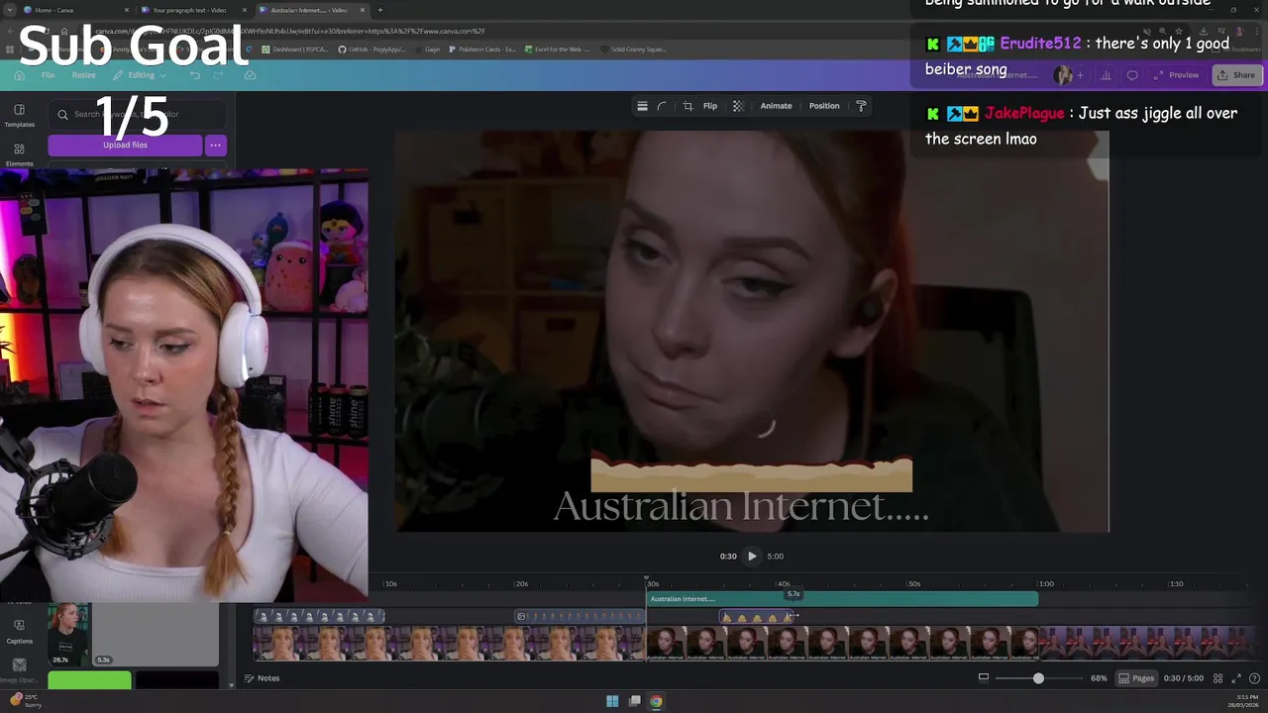Click the 1:00 mark on timeline ruler
The width and height of the screenshot is (1268, 713).
coord(1045,583)
